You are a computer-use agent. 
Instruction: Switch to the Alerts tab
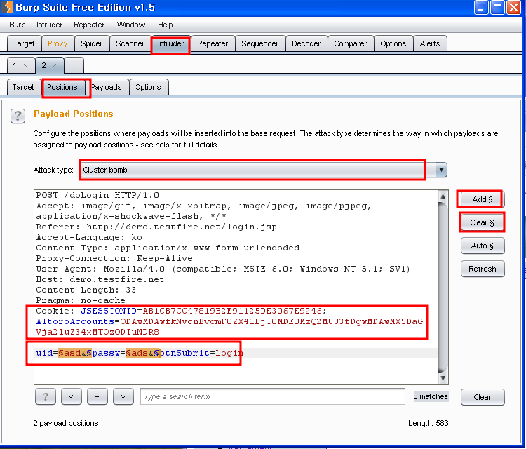tap(430, 43)
